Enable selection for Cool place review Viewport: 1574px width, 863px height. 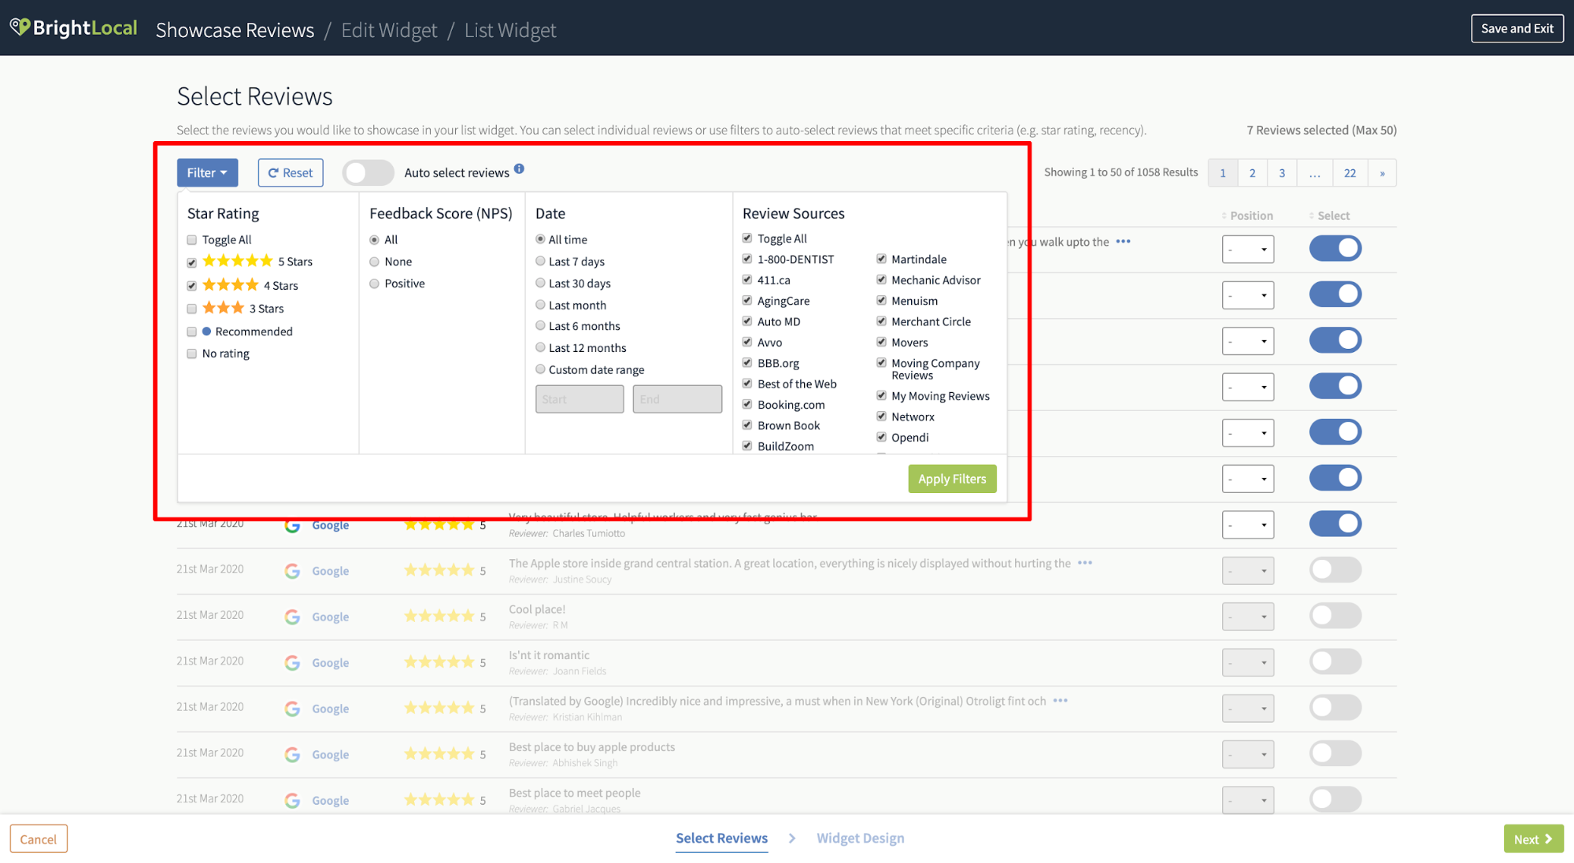pos(1335,615)
